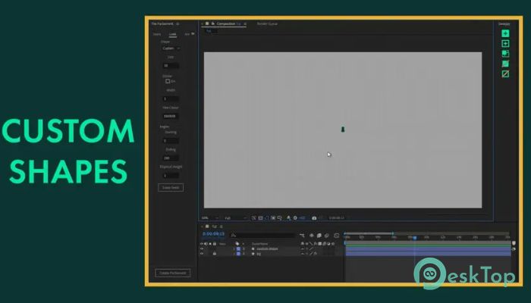Click the Size input field
This screenshot has width=531, height=303.
click(x=171, y=66)
